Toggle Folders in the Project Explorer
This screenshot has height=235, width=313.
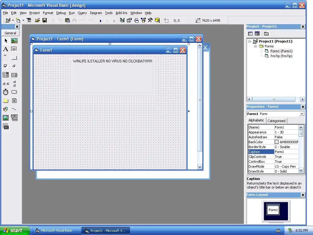tap(266, 34)
